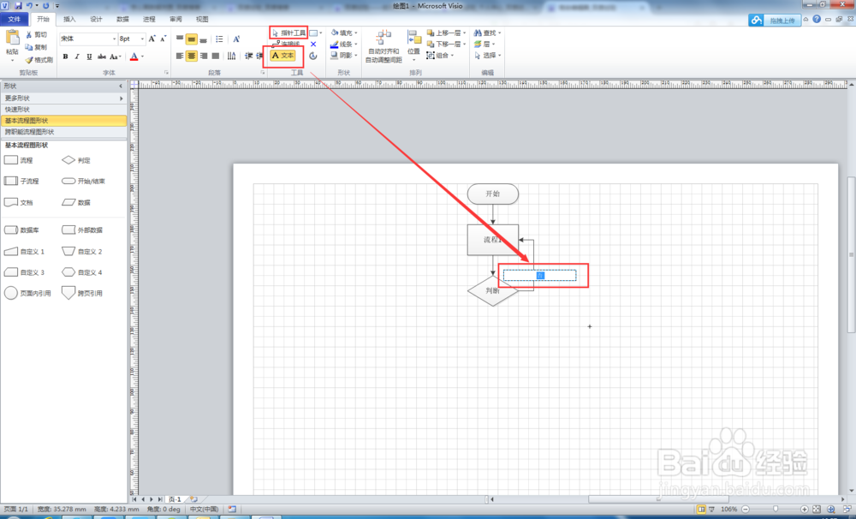
Task: Toggle Bold formatting
Action: click(66, 57)
